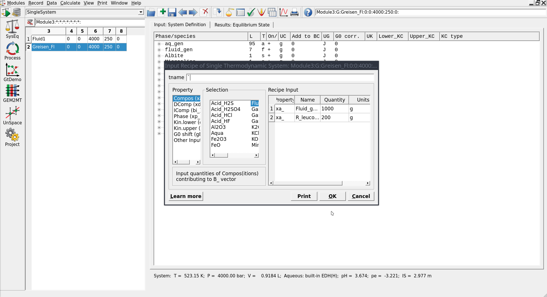The image size is (547, 297).
Task: Click the Learn more button
Action: [186, 196]
